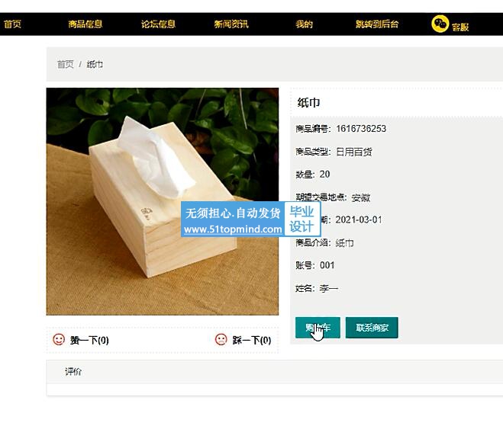Image resolution: width=503 pixels, height=439 pixels.
Task: Click the www.51topmind.com watermark link
Action: pos(233,229)
